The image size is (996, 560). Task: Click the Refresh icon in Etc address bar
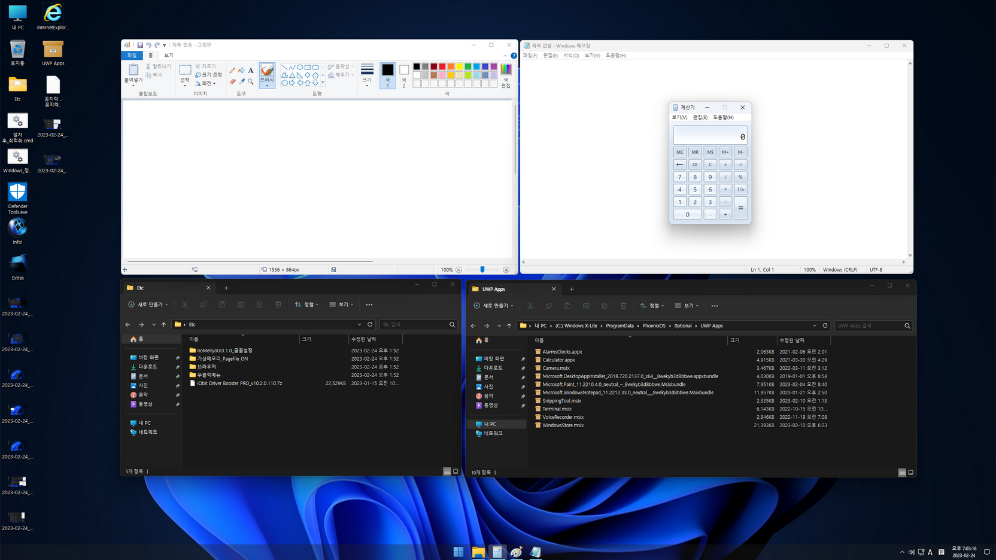(370, 324)
